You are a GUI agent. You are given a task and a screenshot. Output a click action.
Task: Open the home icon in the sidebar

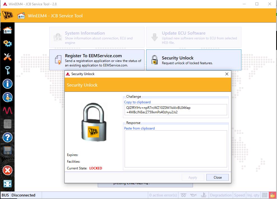(7, 30)
